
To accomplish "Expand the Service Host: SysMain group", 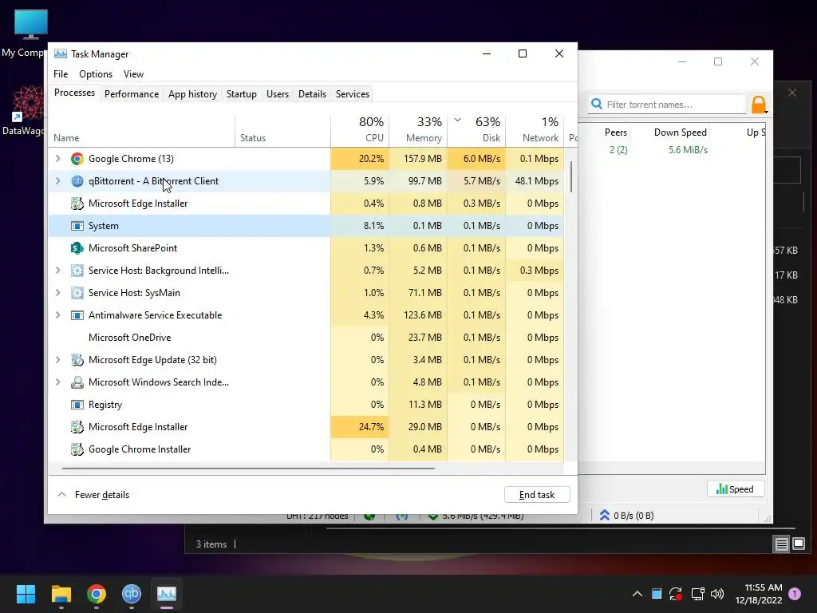I will pyautogui.click(x=57, y=293).
